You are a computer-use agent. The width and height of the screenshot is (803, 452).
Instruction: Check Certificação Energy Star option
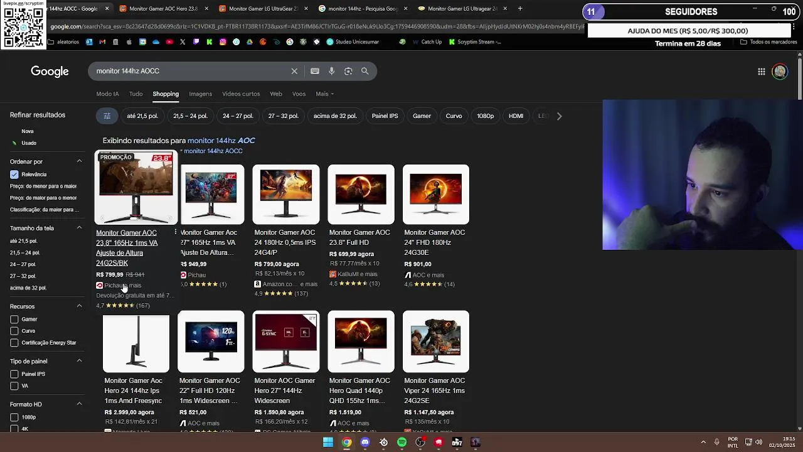coord(14,343)
